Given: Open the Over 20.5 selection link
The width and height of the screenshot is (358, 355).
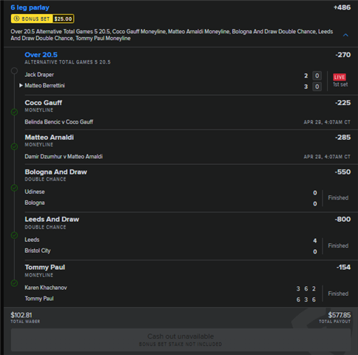Looking at the screenshot, I should 41,55.
